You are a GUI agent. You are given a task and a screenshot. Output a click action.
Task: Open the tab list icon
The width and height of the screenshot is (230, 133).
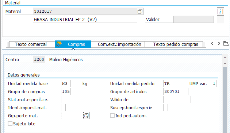[226, 43]
